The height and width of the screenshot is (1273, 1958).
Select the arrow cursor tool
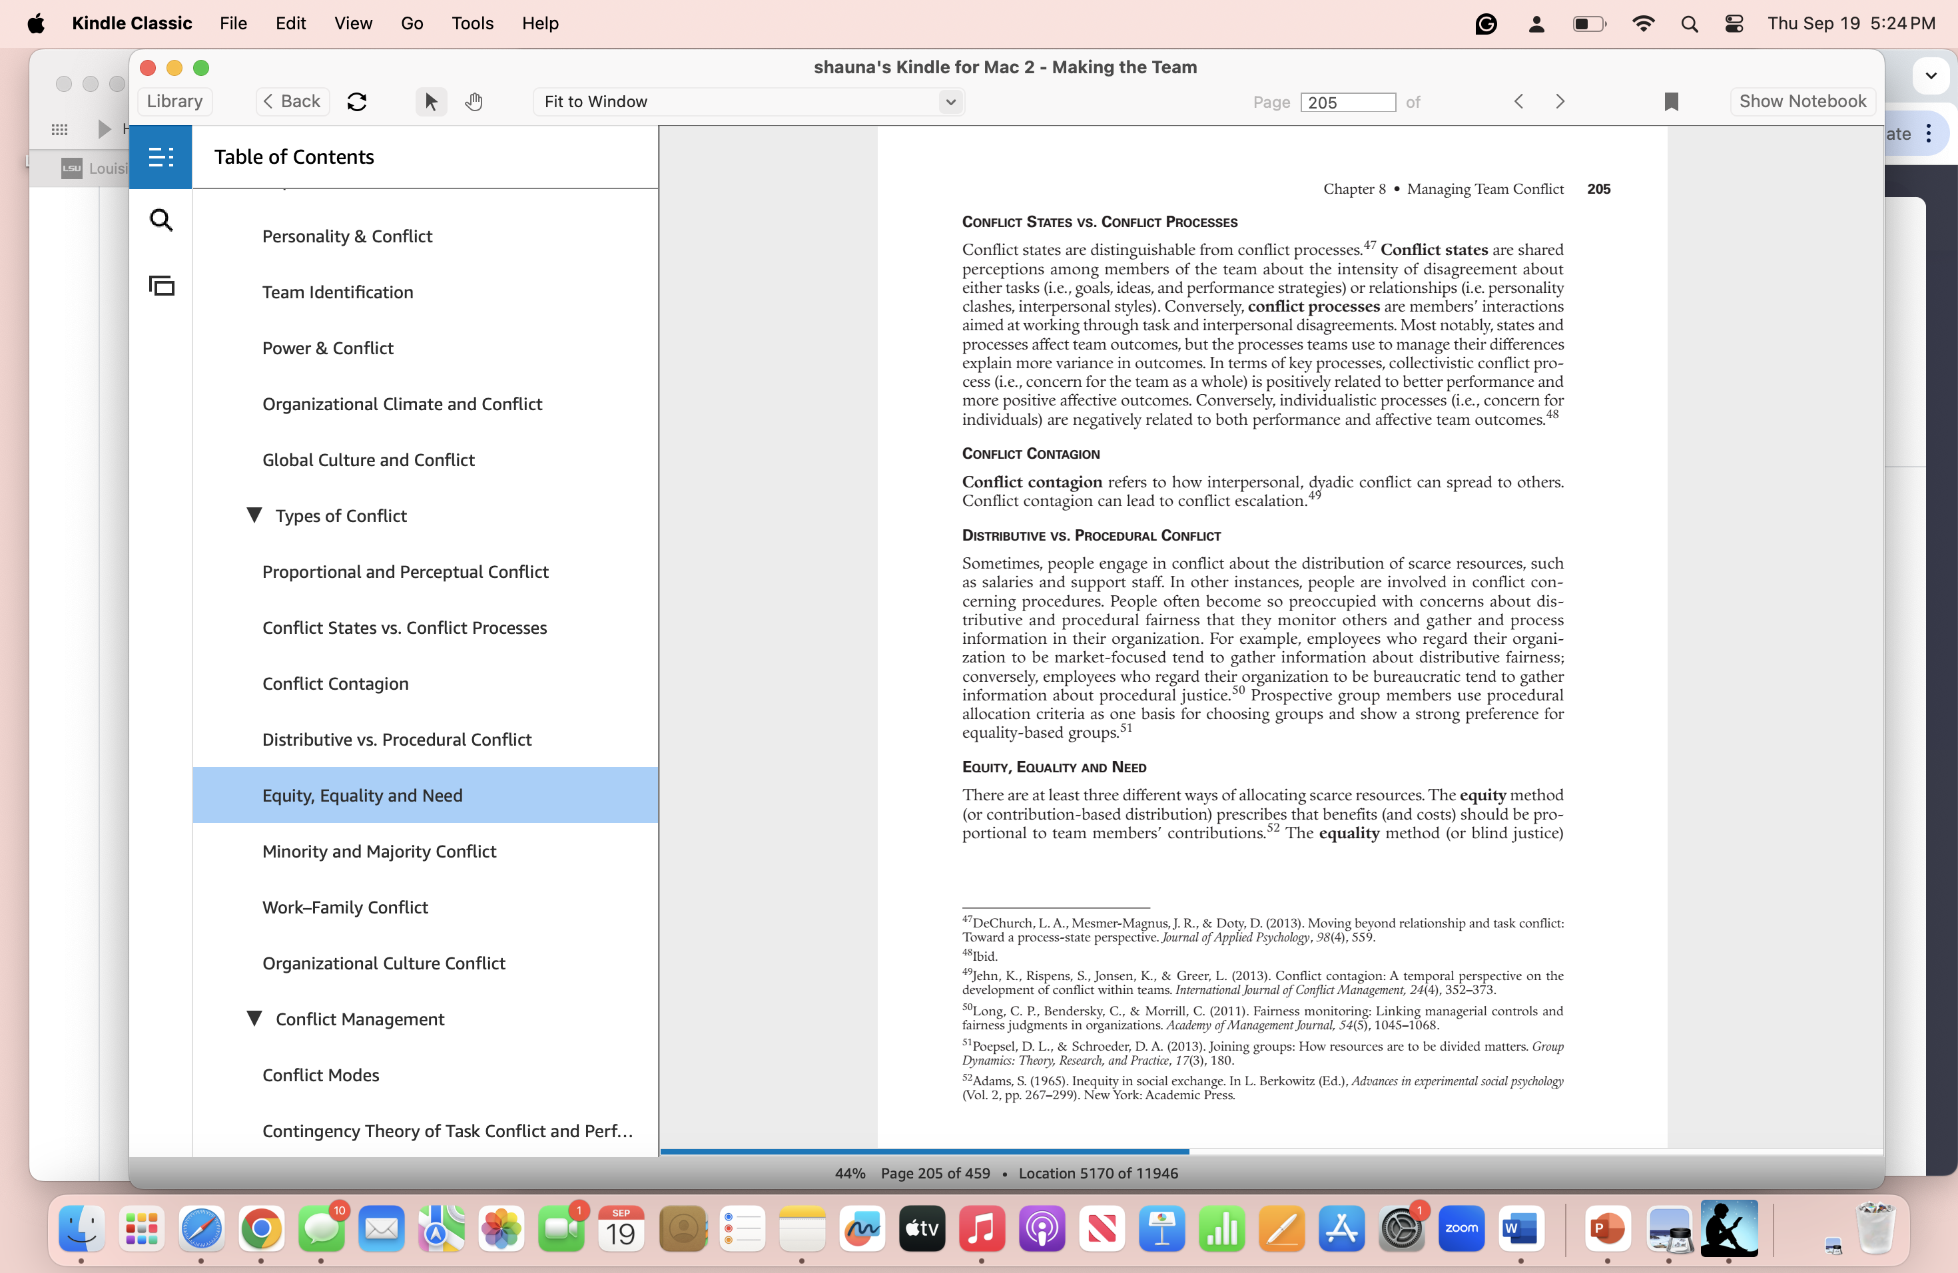(x=430, y=101)
